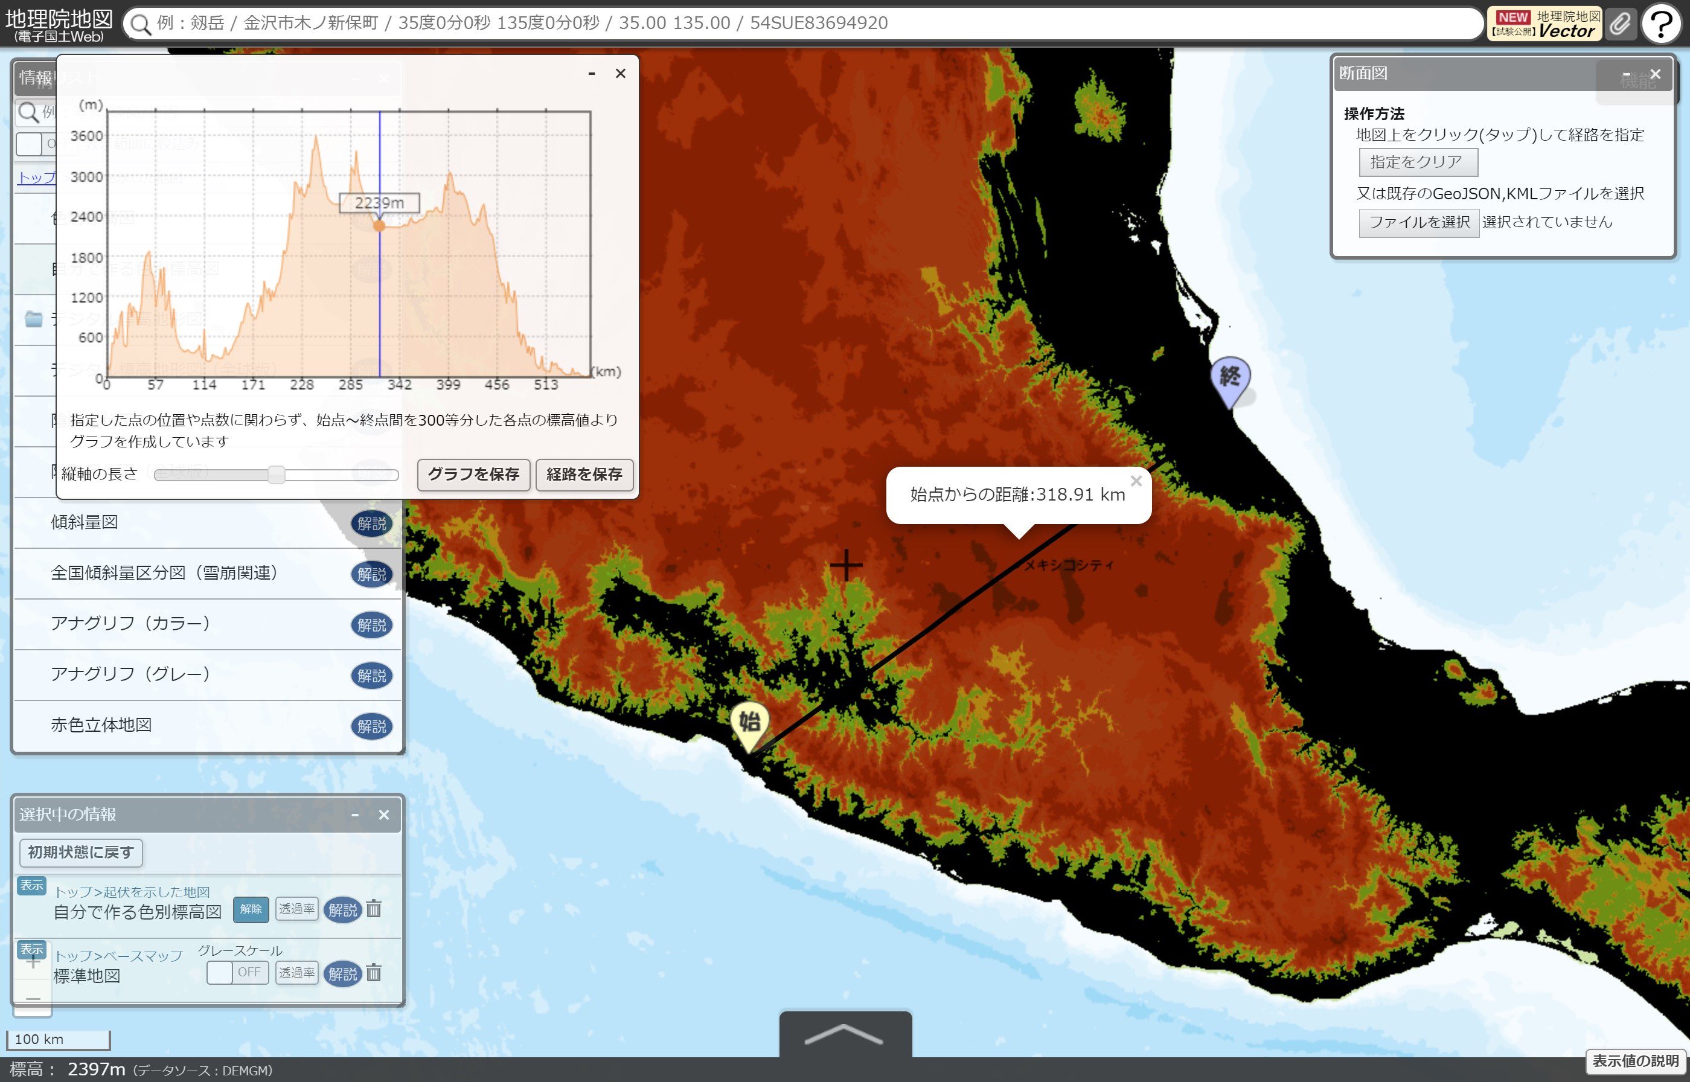Toggle 表示 for 標準地図 layer
Image resolution: width=1690 pixels, height=1082 pixels.
tap(31, 949)
